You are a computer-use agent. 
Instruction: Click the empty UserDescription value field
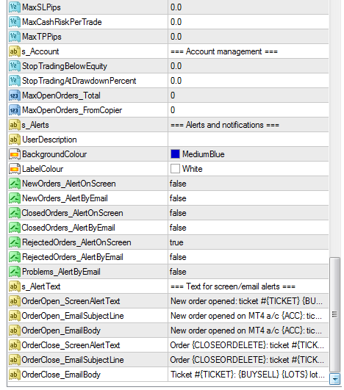point(248,140)
